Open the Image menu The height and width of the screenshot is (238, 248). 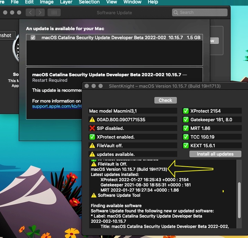click(47, 2)
